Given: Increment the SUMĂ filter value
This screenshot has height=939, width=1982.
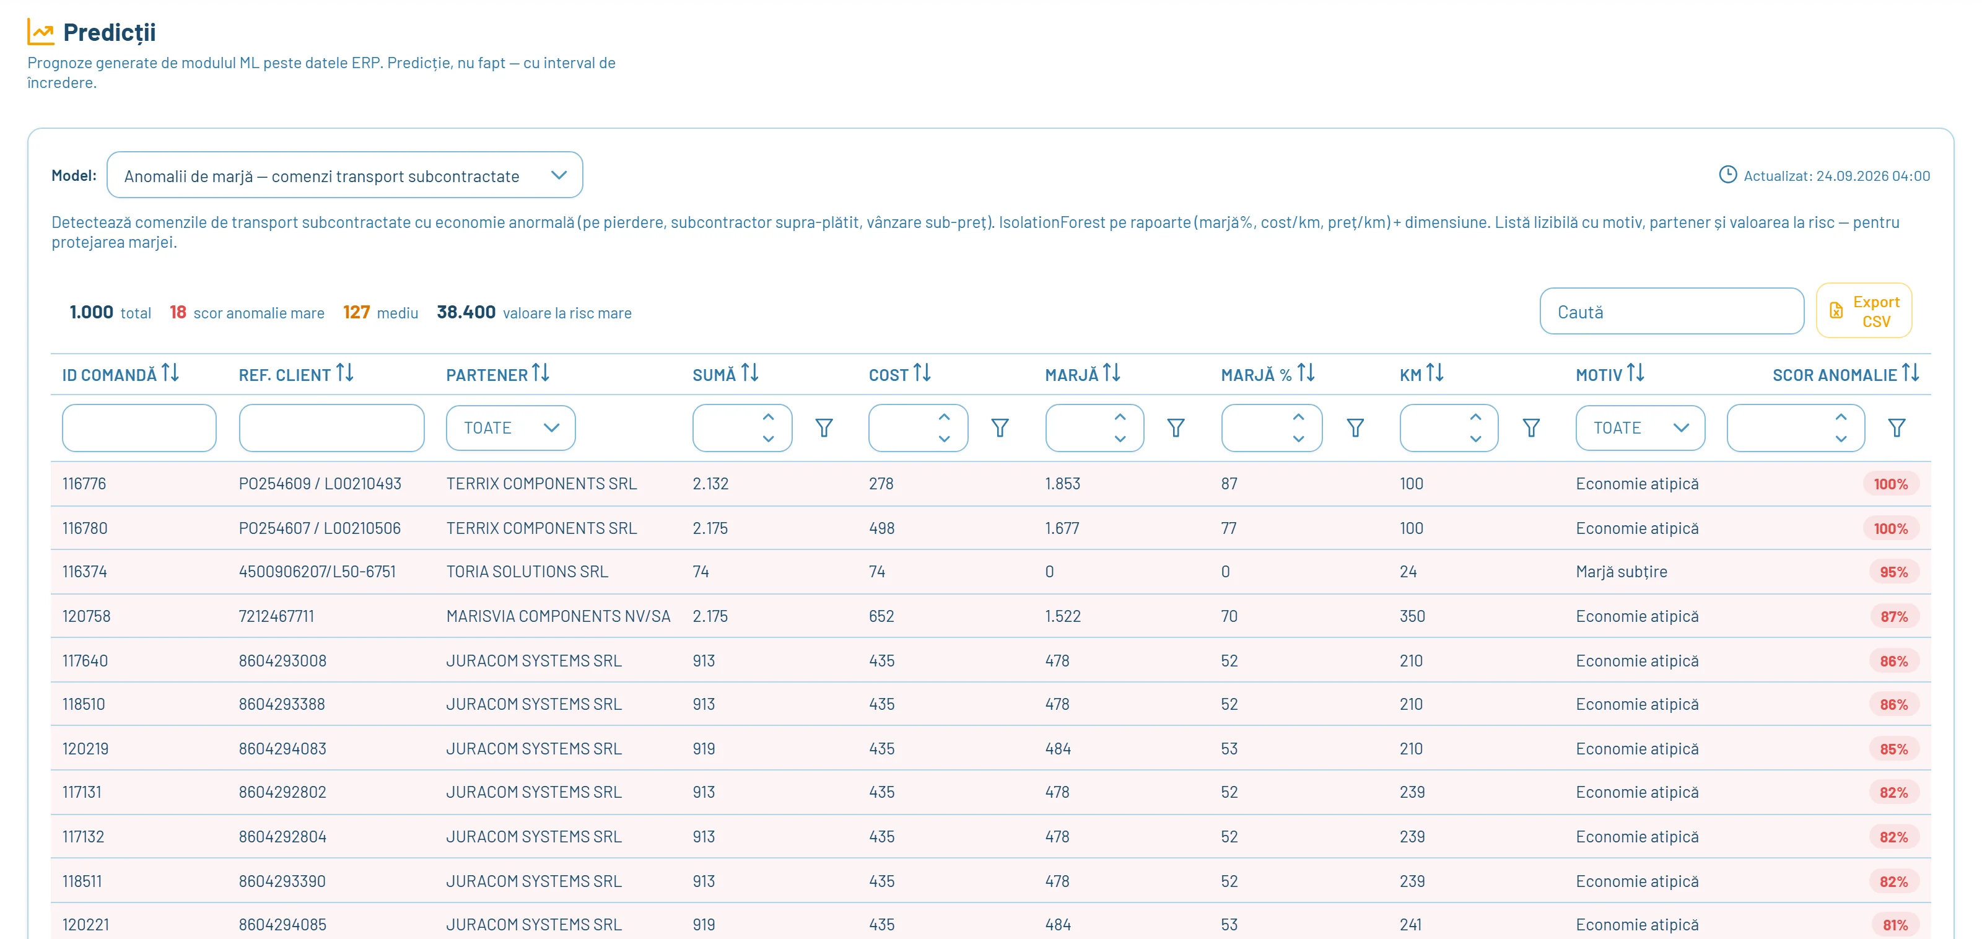Looking at the screenshot, I should 768,417.
